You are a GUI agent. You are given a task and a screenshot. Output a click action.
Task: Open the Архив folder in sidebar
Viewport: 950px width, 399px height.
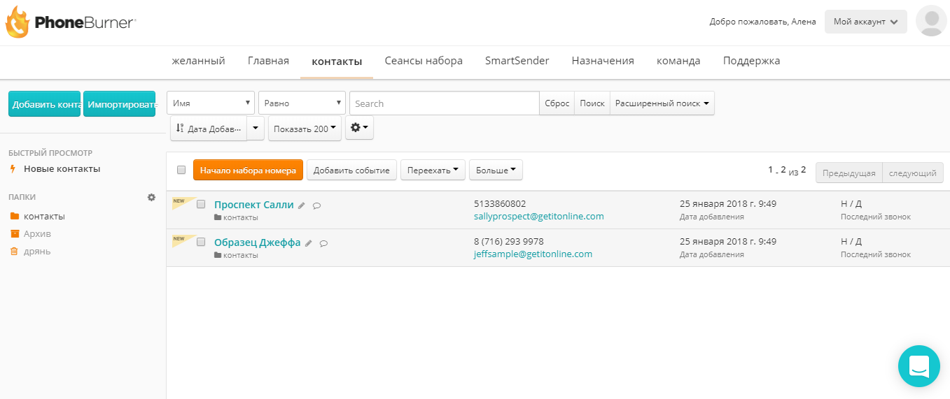click(37, 234)
